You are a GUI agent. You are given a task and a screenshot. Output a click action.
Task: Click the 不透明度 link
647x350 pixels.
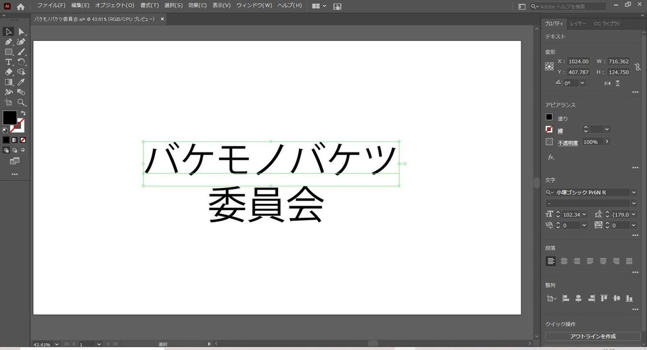(x=568, y=143)
